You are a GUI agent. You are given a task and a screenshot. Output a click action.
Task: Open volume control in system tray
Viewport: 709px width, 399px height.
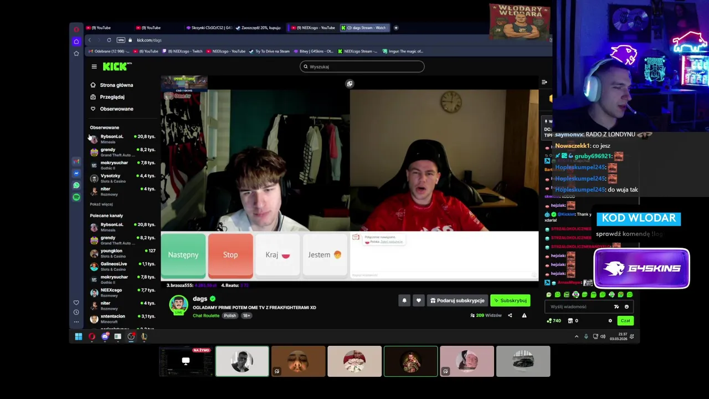click(604, 336)
